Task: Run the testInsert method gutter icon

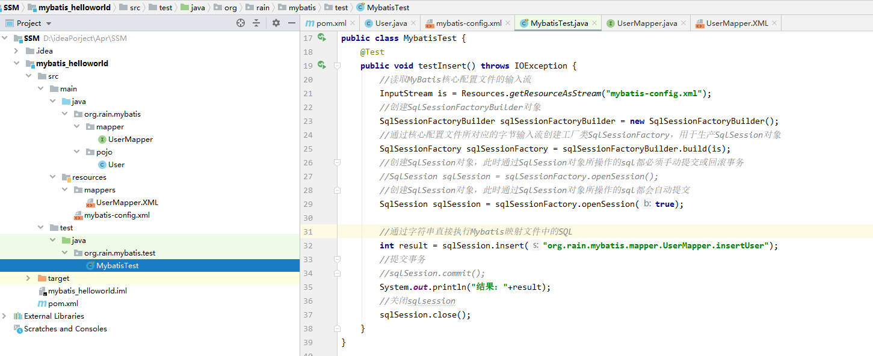Action: (322, 66)
